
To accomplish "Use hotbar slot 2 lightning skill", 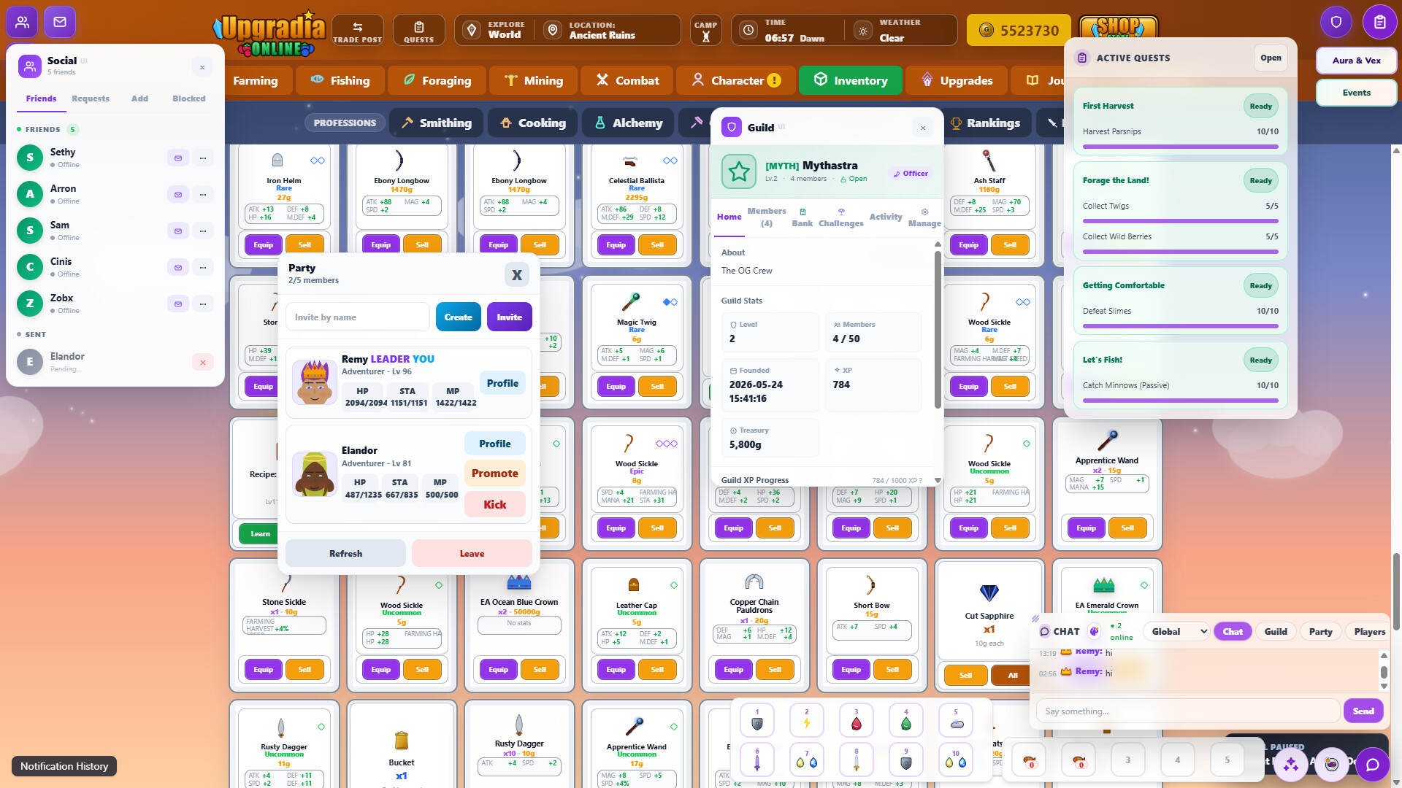I will coord(807,719).
